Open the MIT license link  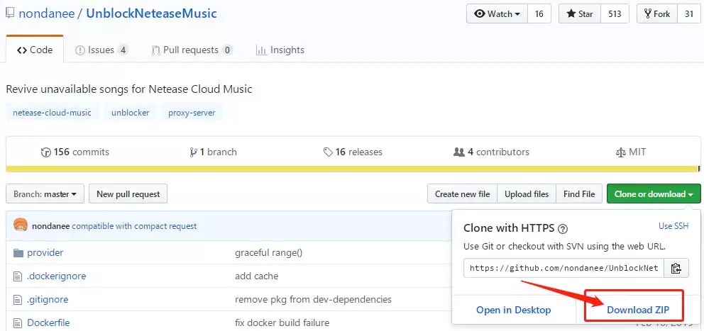click(x=631, y=152)
